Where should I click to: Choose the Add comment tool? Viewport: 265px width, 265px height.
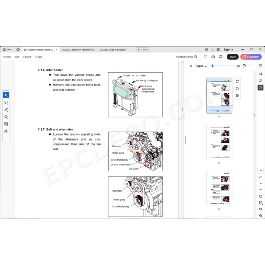point(6,102)
